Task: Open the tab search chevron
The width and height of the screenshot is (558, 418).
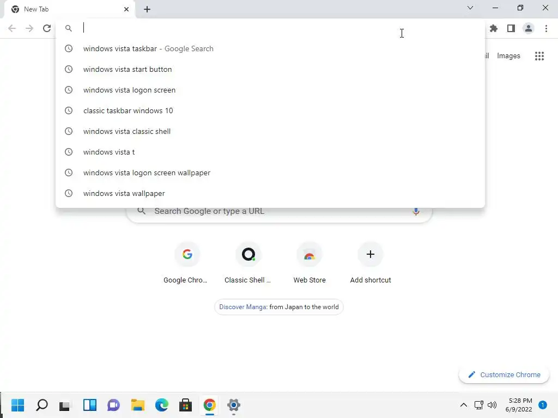Action: (470, 8)
